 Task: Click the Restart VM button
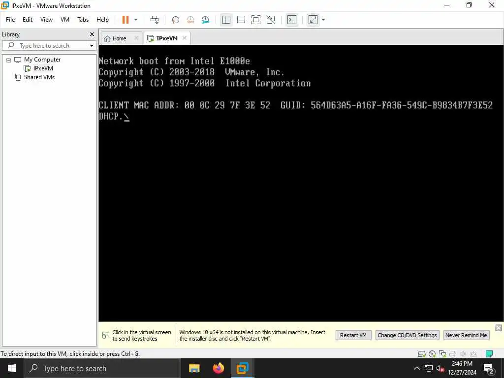pyautogui.click(x=353, y=335)
